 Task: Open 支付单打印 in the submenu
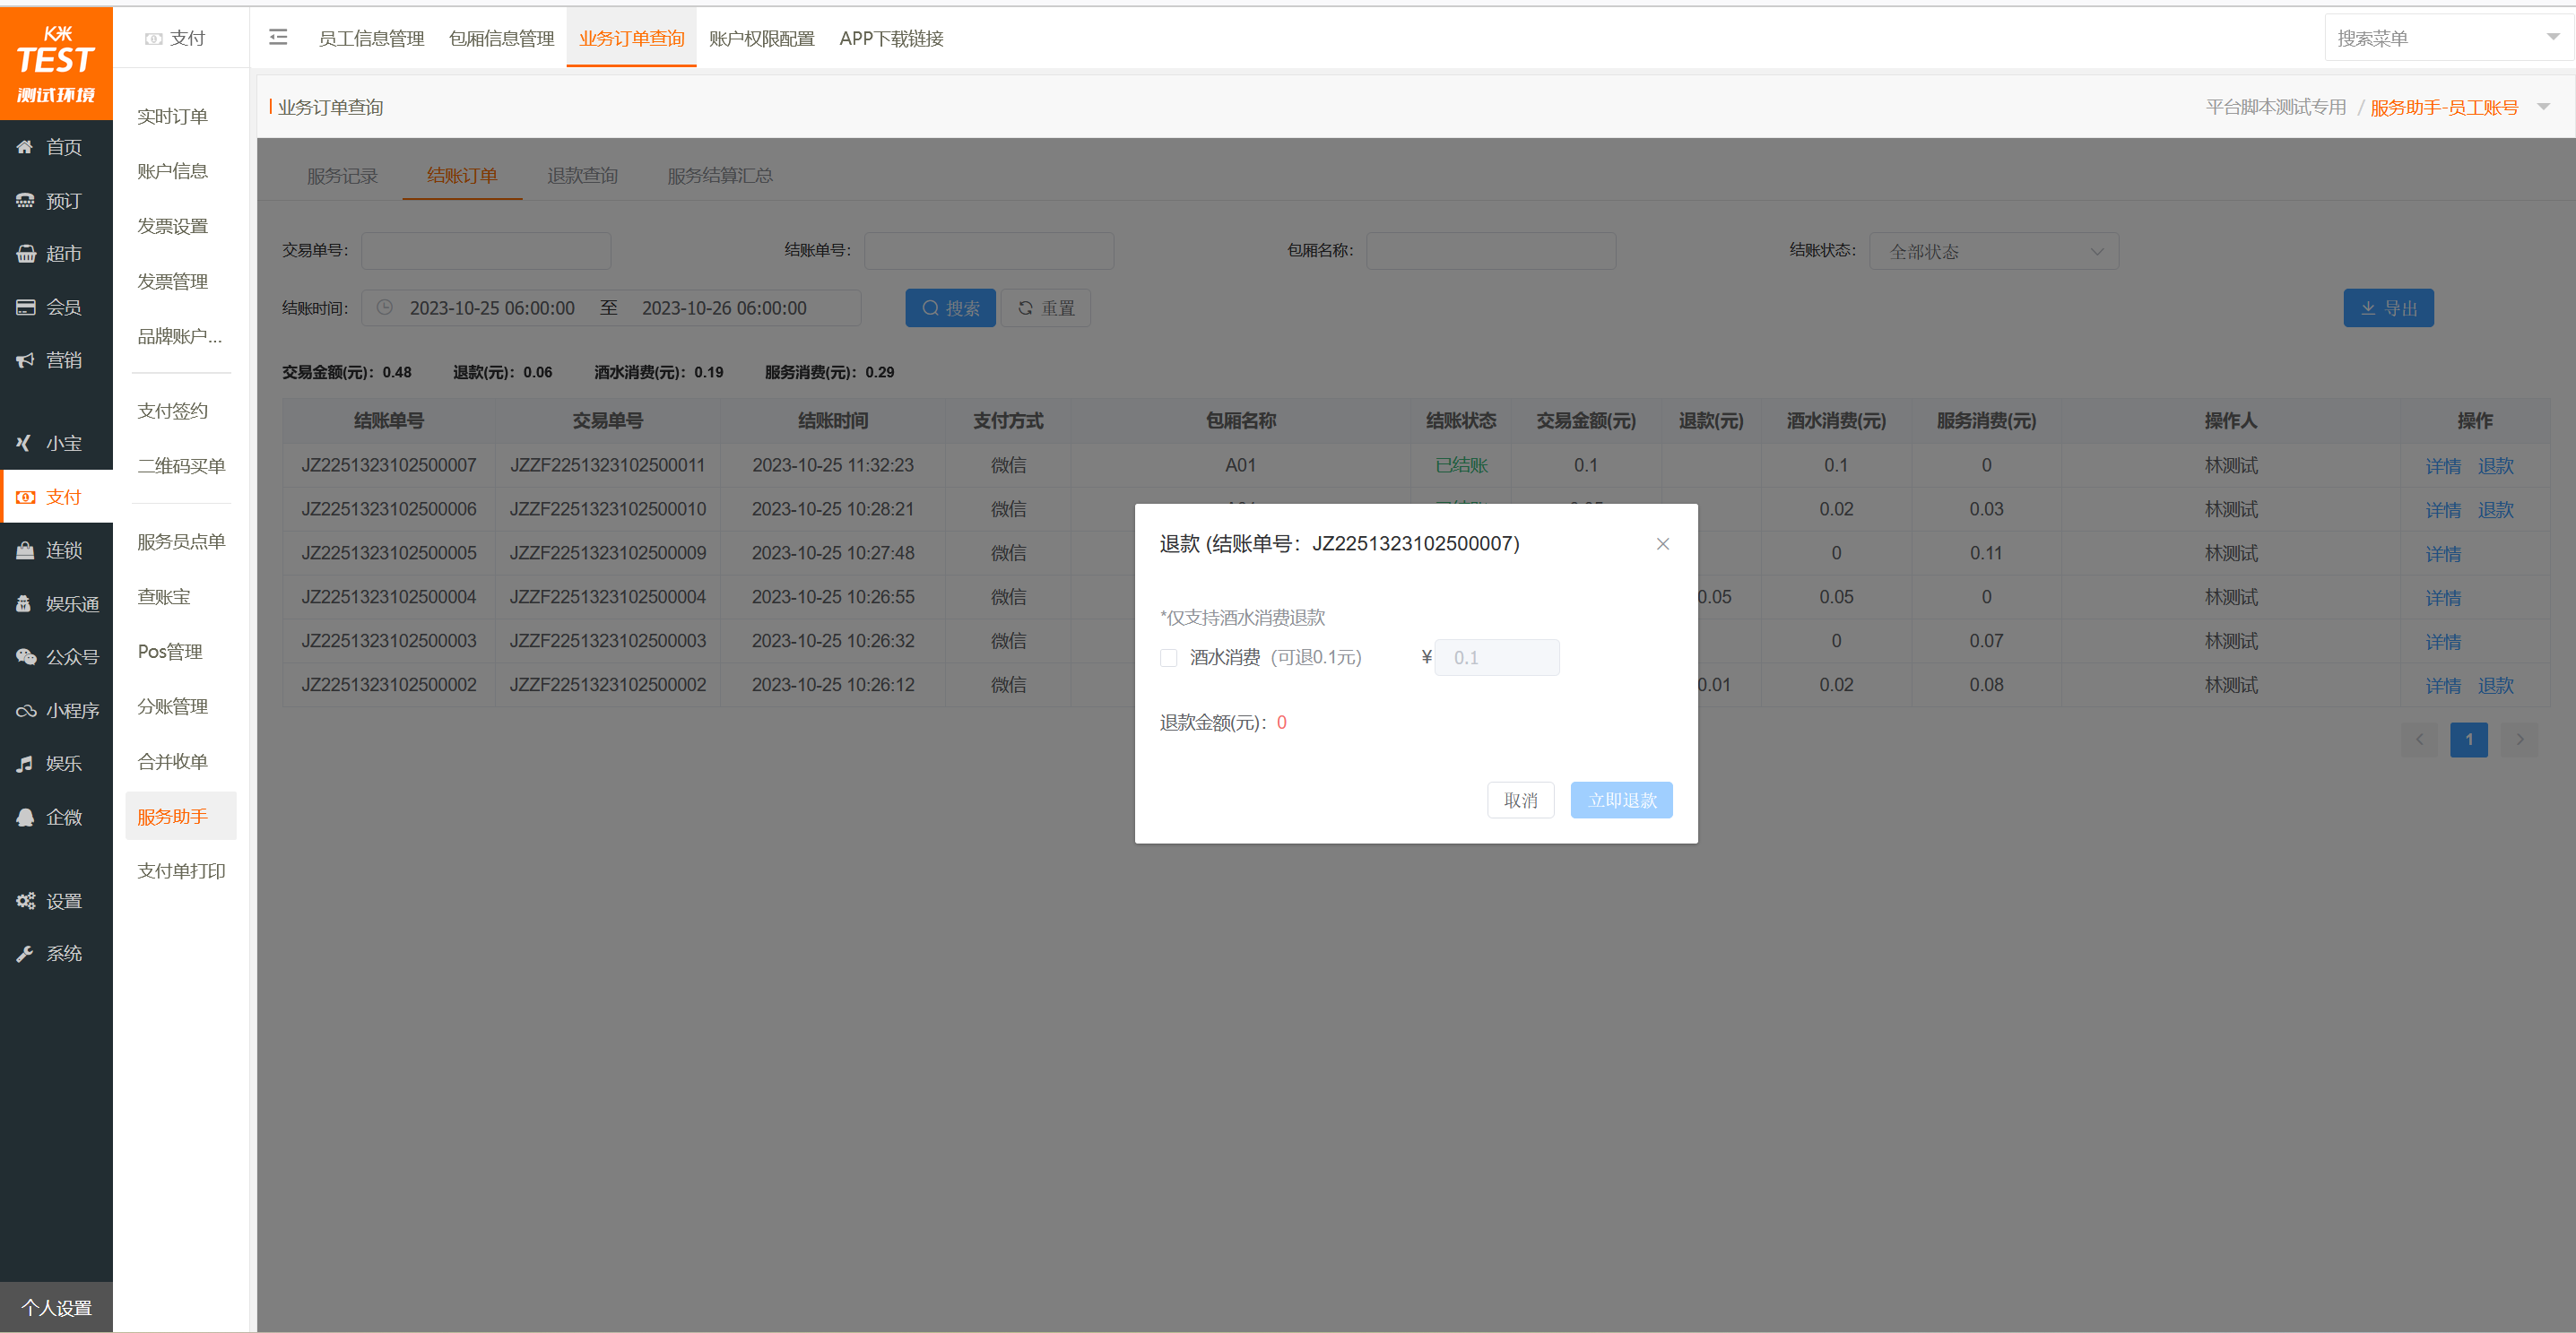(x=181, y=871)
